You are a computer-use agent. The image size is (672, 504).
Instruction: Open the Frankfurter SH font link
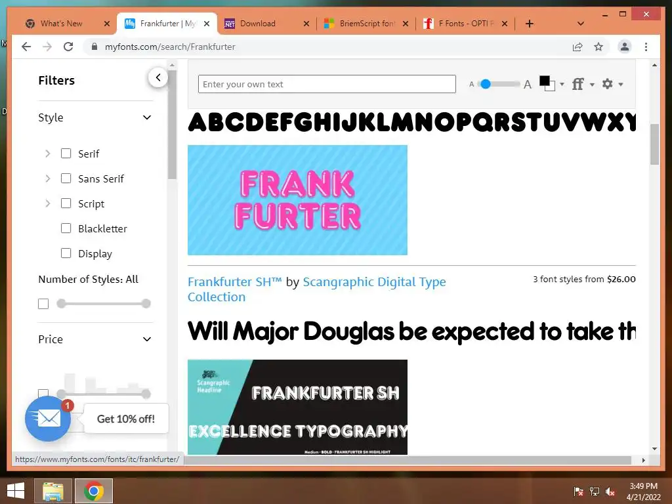tap(235, 282)
